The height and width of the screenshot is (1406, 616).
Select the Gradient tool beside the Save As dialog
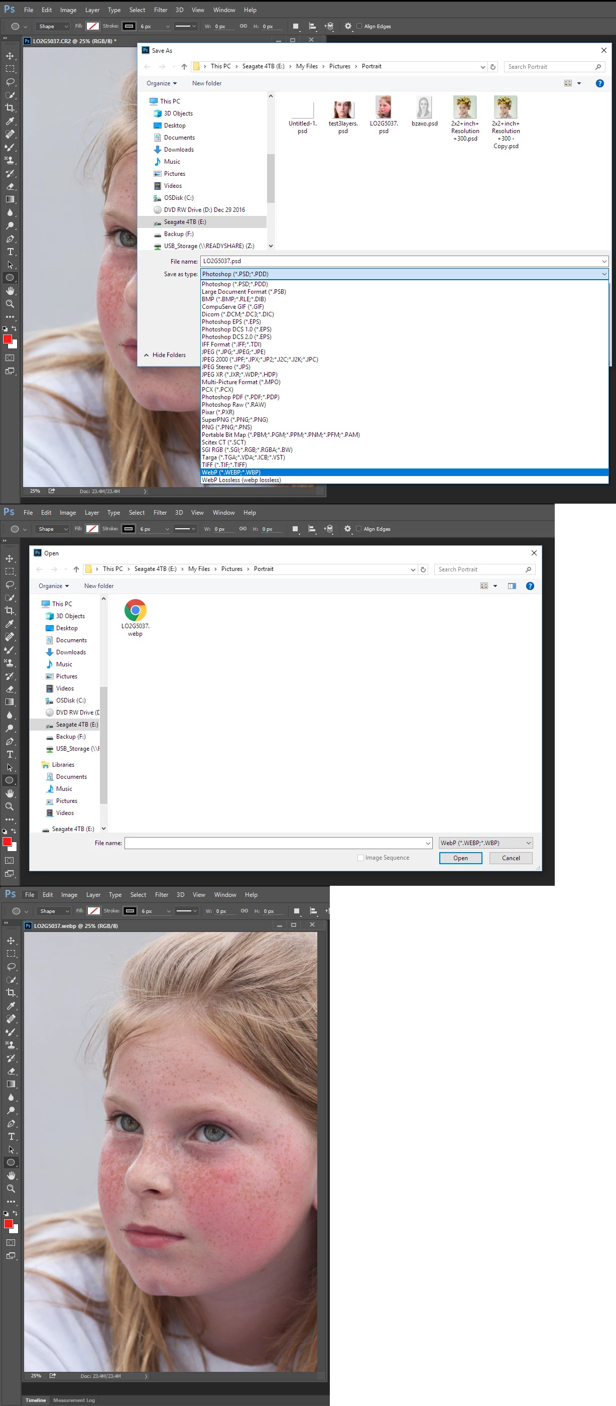pyautogui.click(x=10, y=200)
